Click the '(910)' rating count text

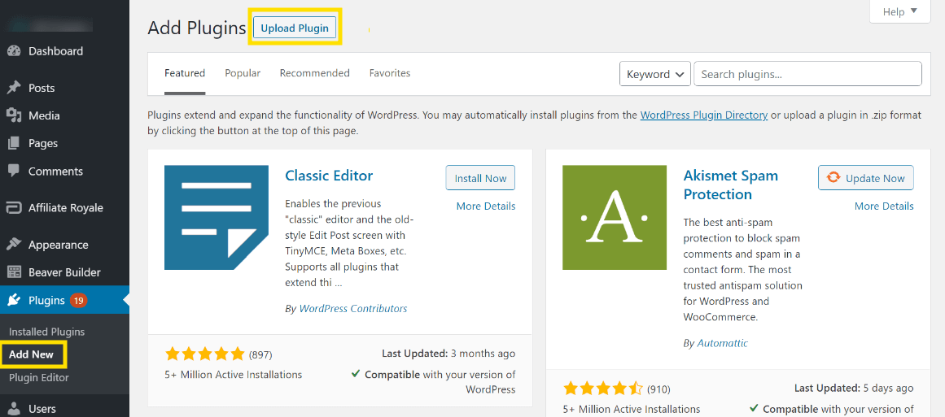coord(658,389)
